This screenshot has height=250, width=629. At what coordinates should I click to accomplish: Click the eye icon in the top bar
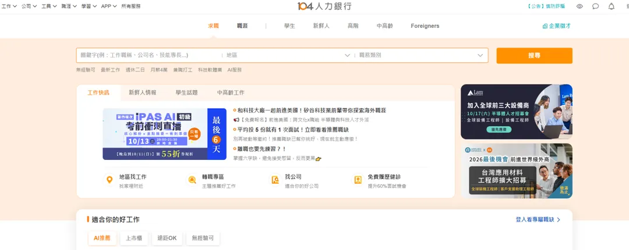[x=579, y=6]
